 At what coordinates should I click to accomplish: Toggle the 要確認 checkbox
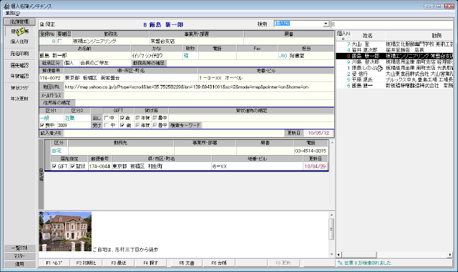[x=60, y=41]
